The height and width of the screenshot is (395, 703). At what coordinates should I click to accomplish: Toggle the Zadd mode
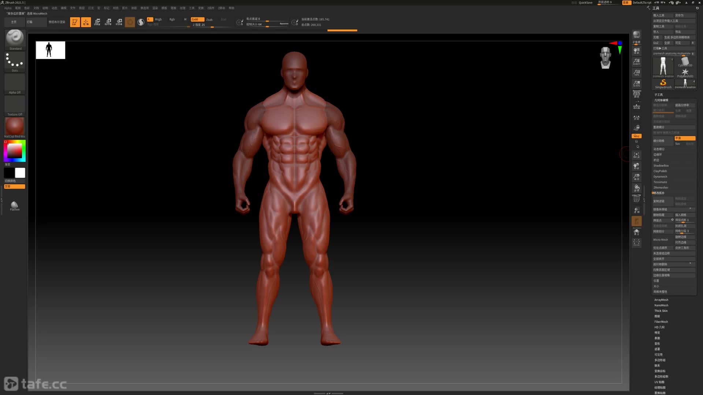tap(197, 19)
